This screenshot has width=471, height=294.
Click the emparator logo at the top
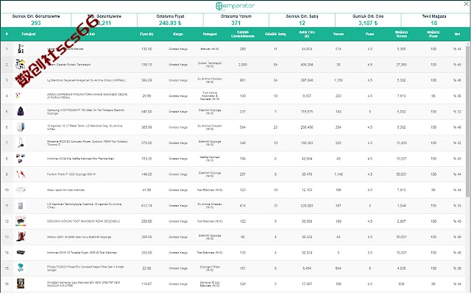point(235,6)
